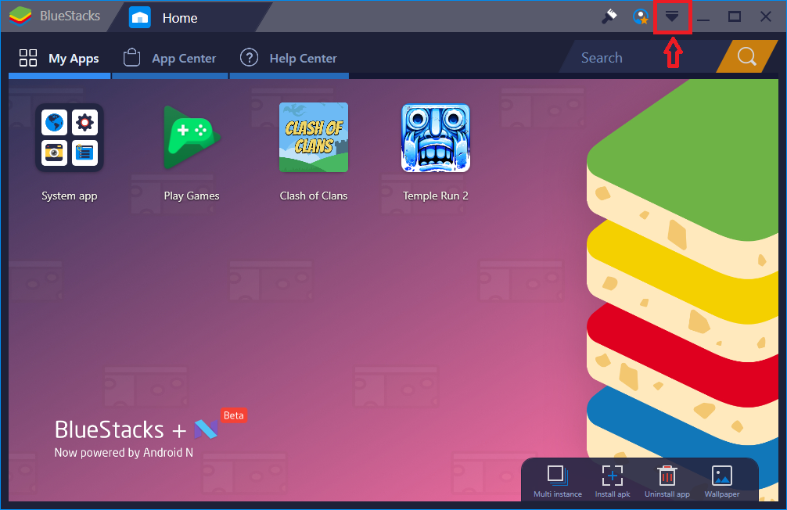The height and width of the screenshot is (510, 787).
Task: Open the settings gear inside System app folder
Action: click(x=84, y=122)
